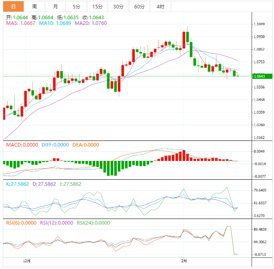
Task: Switch to the 4时 timeframe tab
Action: pyautogui.click(x=160, y=6)
